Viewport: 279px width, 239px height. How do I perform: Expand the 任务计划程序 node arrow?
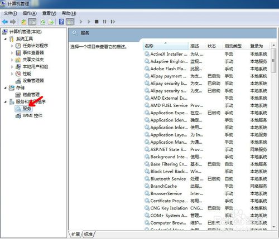[x=12, y=46]
